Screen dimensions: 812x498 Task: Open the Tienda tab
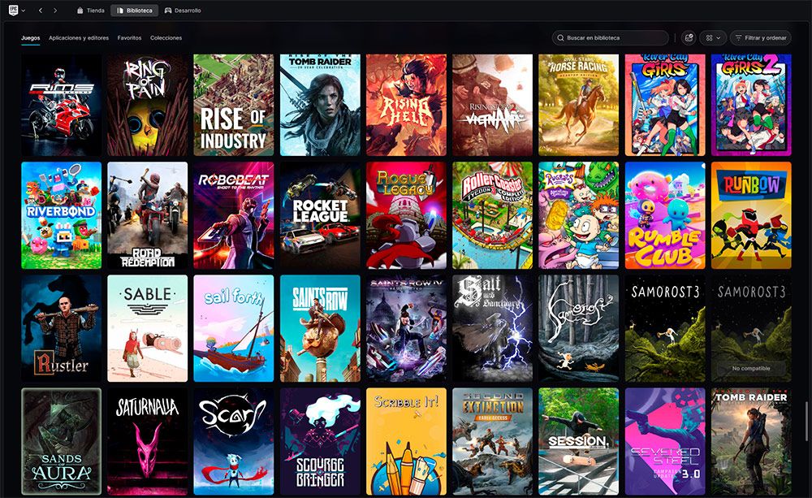pyautogui.click(x=91, y=11)
